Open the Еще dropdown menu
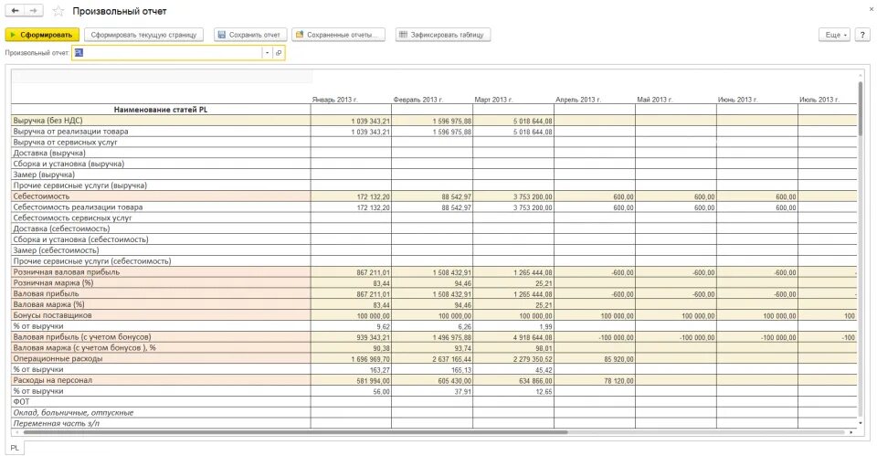The width and height of the screenshot is (877, 456). (x=834, y=35)
